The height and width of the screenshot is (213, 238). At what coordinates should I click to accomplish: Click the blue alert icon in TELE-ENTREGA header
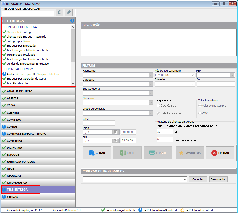pyautogui.click(x=72, y=21)
